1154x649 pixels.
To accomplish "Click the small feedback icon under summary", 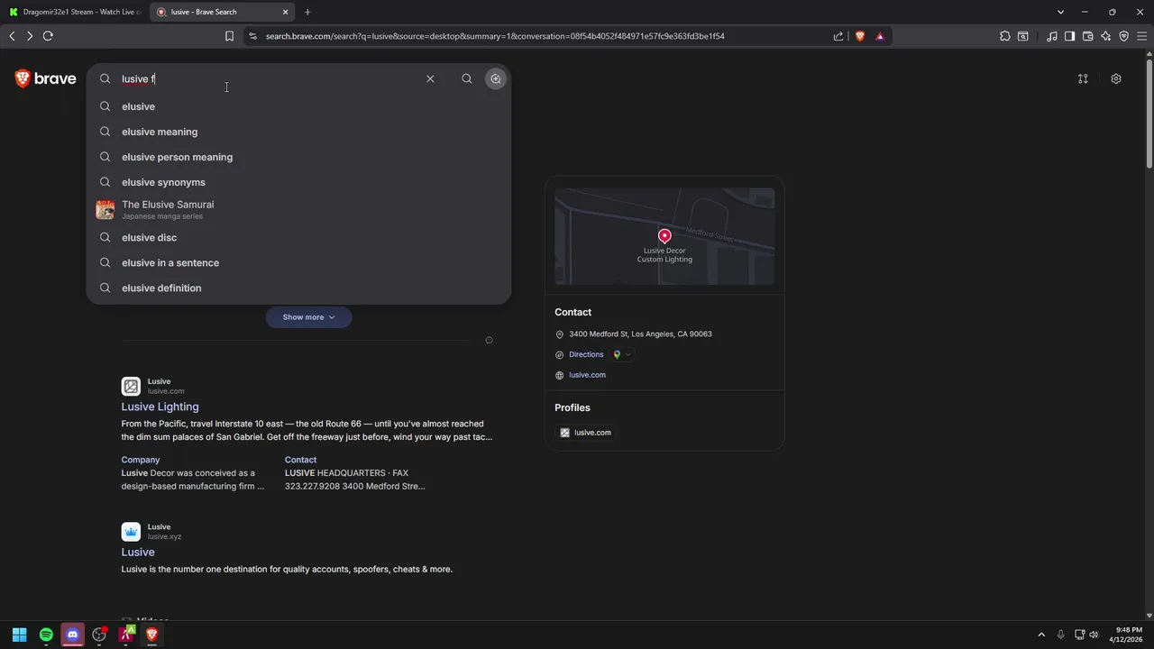I will 489,340.
